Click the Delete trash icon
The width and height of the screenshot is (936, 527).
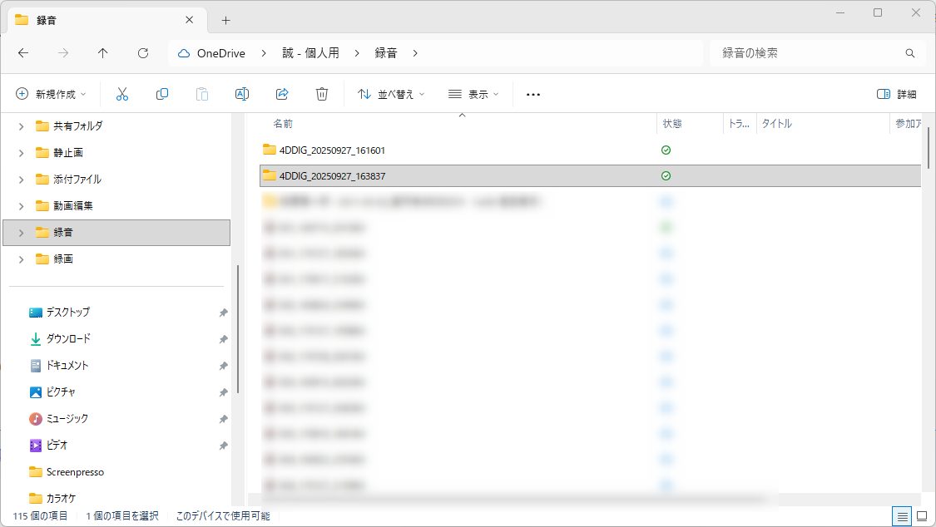[x=322, y=94]
